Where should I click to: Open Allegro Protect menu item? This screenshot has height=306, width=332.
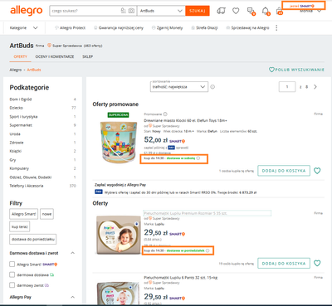click(70, 27)
